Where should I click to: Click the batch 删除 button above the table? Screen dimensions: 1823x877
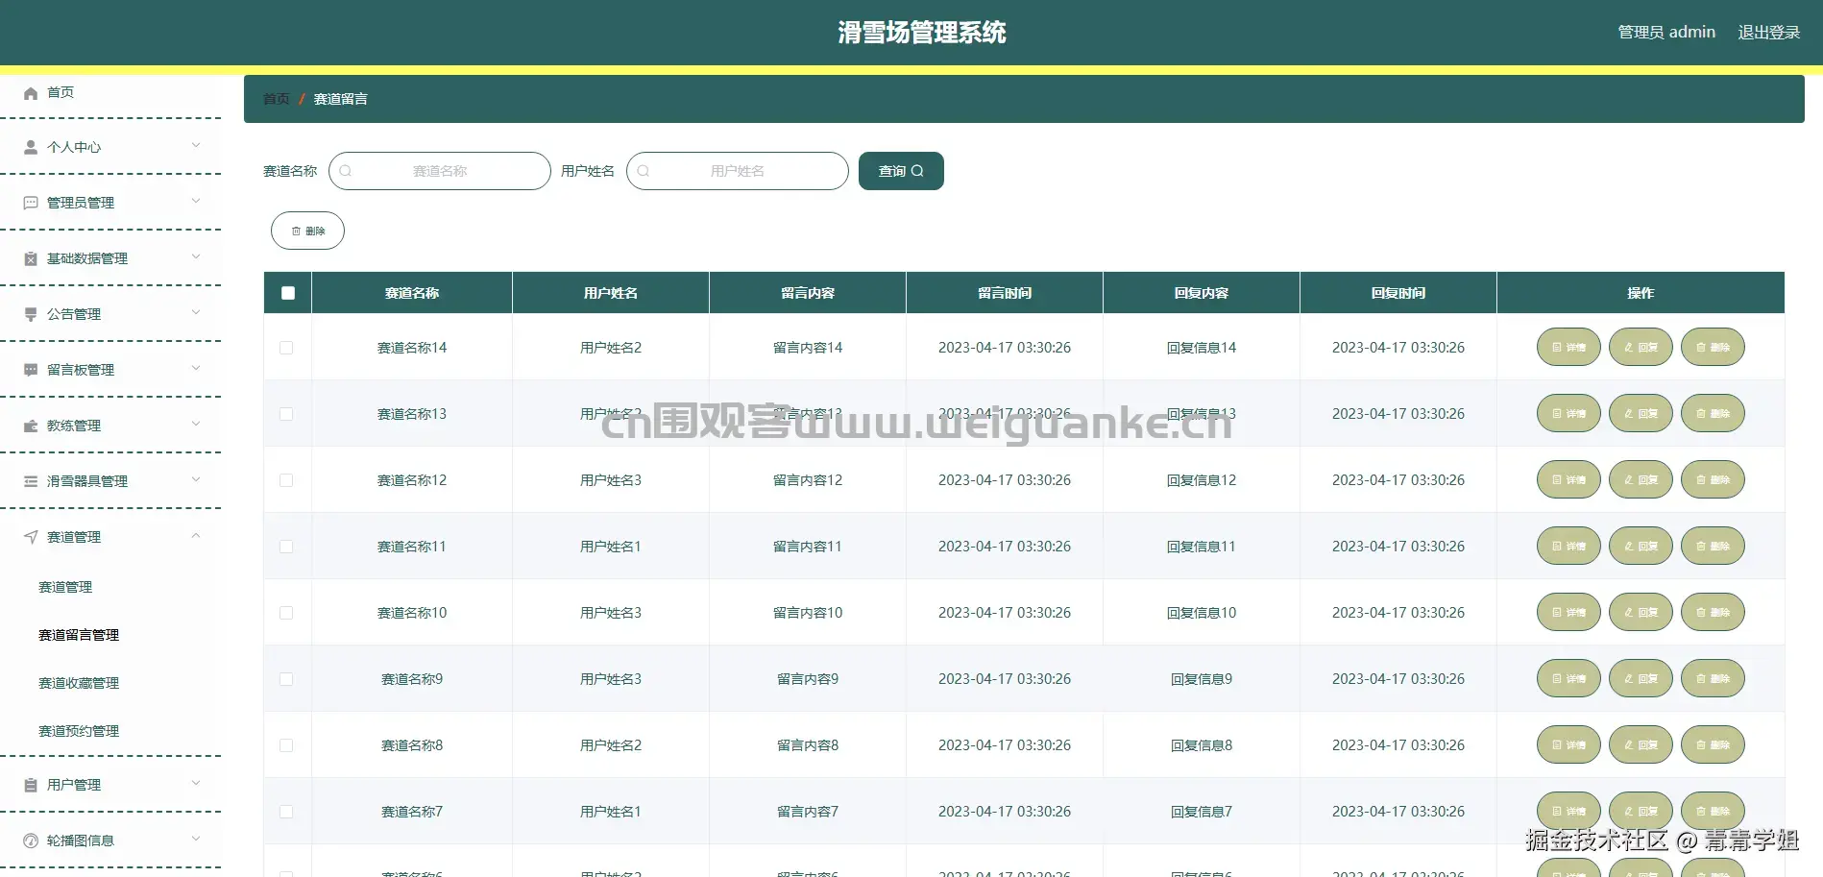[307, 231]
